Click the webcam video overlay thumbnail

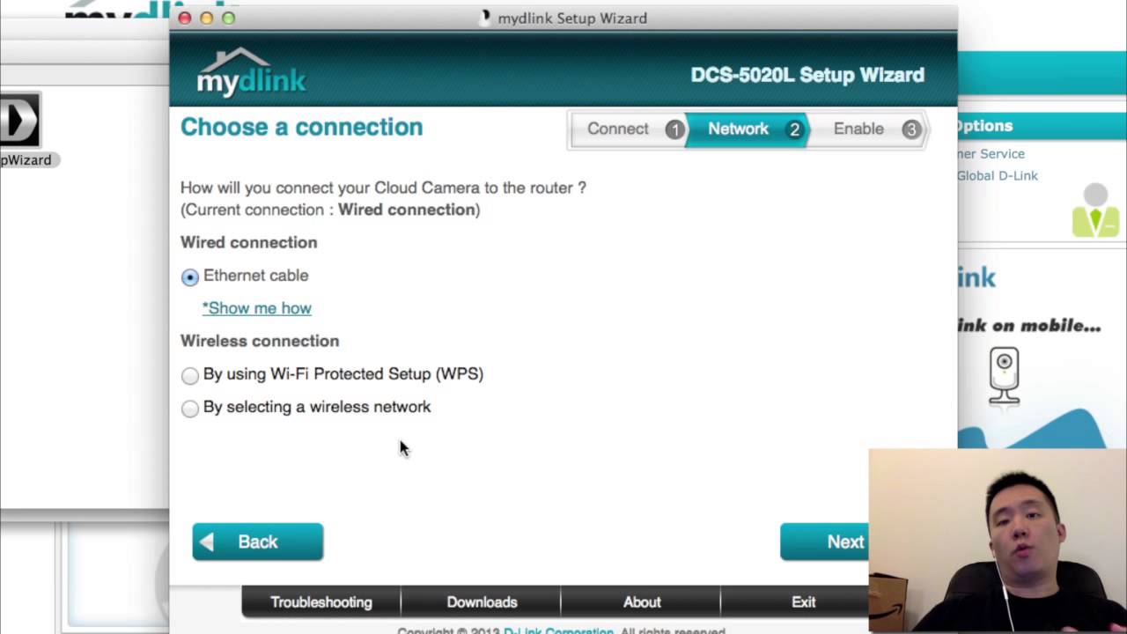click(998, 541)
